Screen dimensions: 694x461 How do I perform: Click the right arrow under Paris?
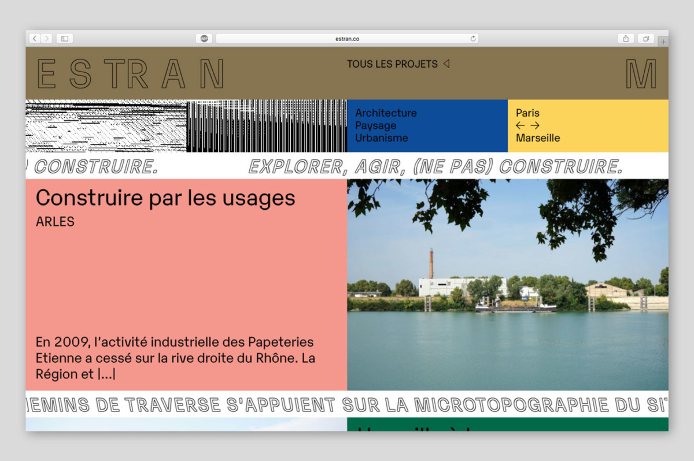tap(535, 125)
